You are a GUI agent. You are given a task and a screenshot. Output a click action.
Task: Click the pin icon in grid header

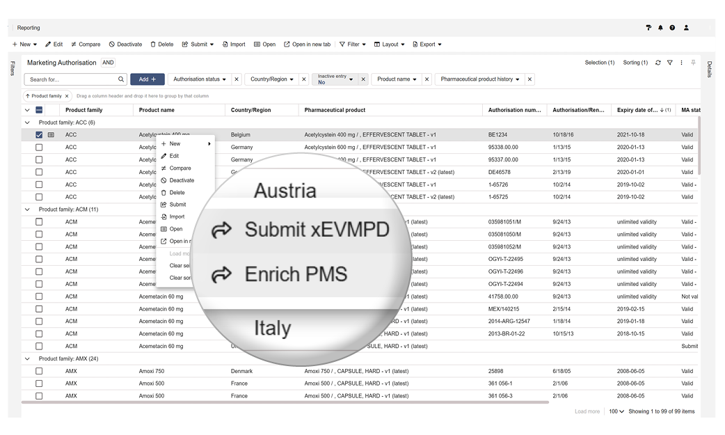tap(693, 63)
